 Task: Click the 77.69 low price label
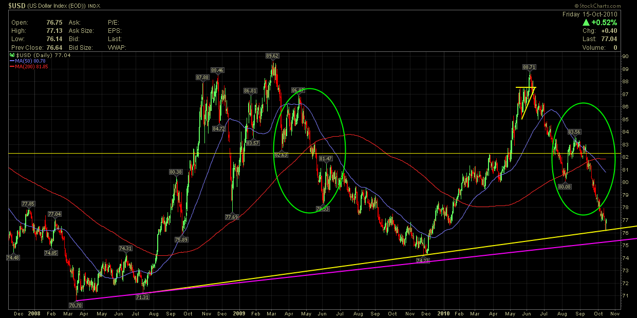coord(232,217)
